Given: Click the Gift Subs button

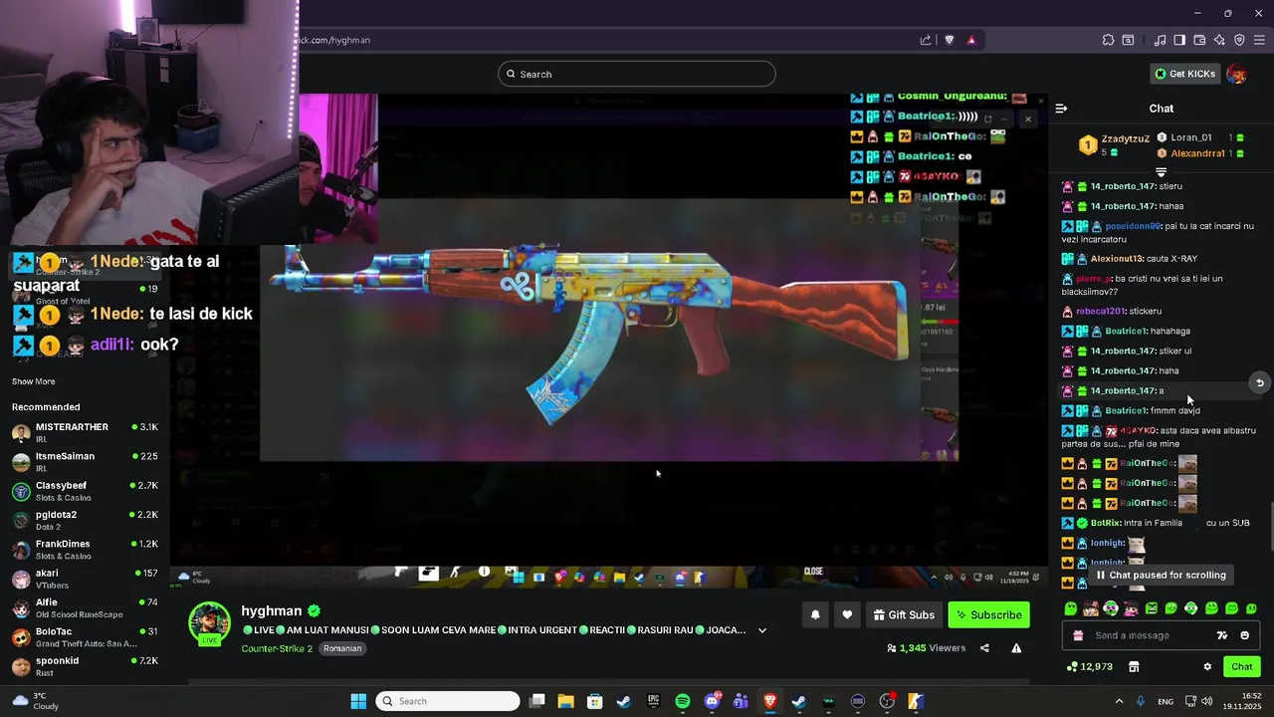Looking at the screenshot, I should [904, 614].
